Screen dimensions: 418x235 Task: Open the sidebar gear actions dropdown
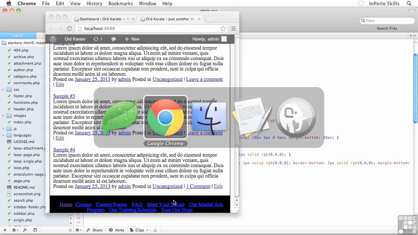[x=15, y=230]
